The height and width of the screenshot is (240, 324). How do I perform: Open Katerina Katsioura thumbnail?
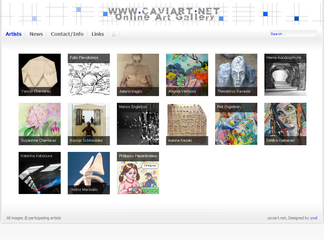pos(40,173)
